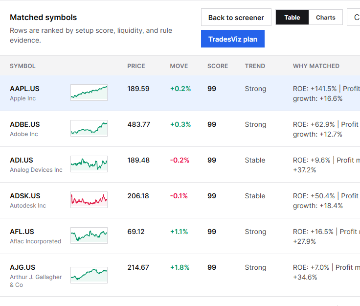
Task: Click the +1.8% move value
Action: [x=180, y=267]
